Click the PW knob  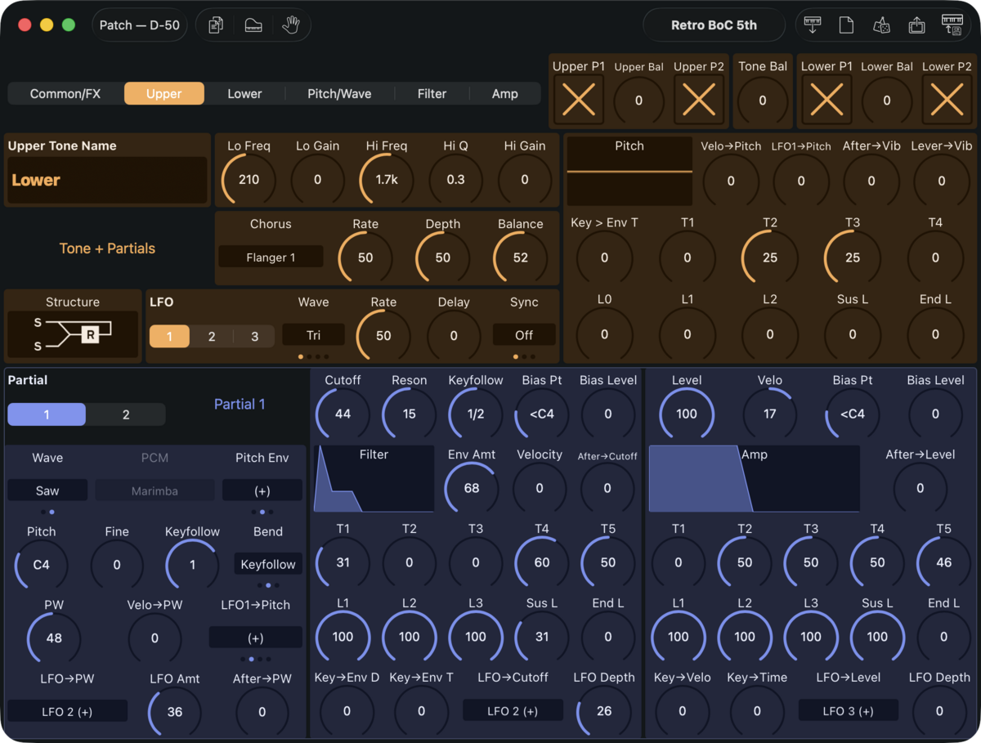click(x=54, y=638)
